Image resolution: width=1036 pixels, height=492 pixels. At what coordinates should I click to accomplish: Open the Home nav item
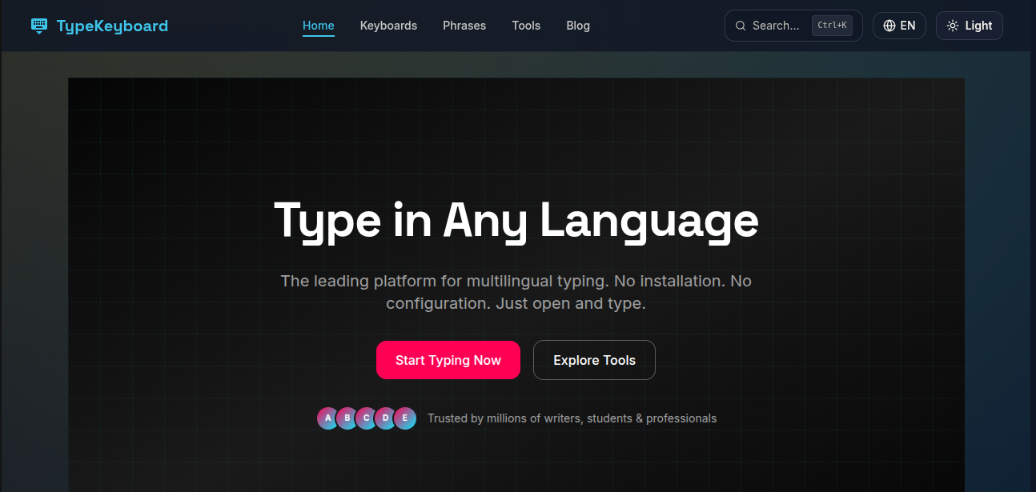319,26
